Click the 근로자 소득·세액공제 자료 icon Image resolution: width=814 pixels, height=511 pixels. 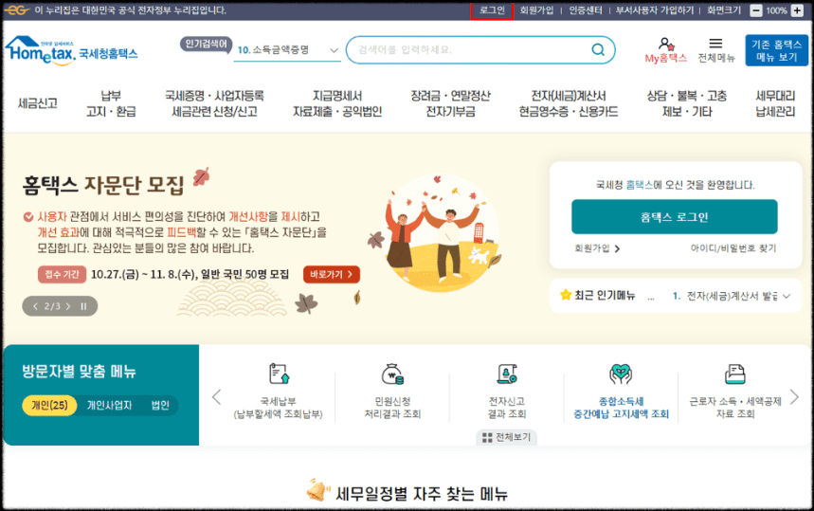[x=734, y=374]
